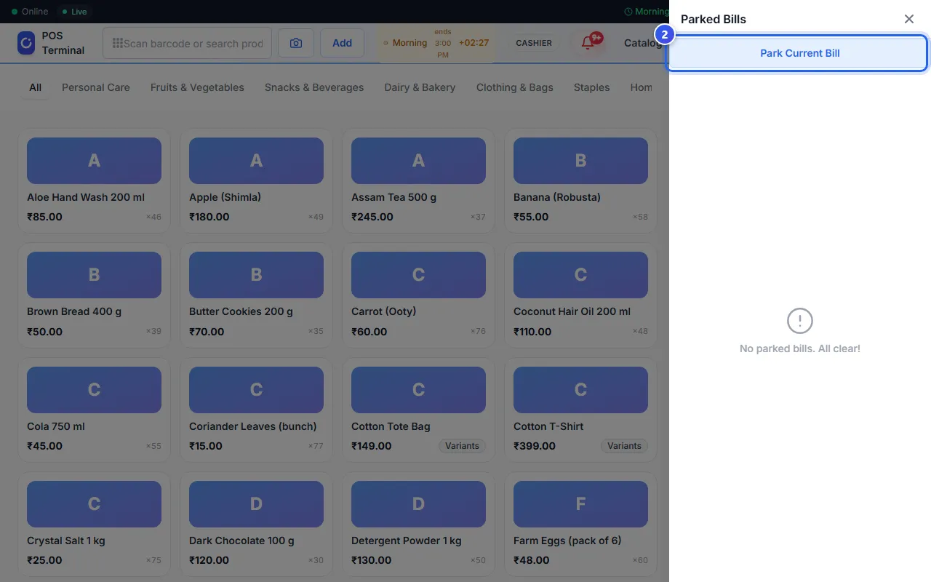931x582 pixels.
Task: Select Dark Chocolate 100 g product
Action: click(257, 525)
